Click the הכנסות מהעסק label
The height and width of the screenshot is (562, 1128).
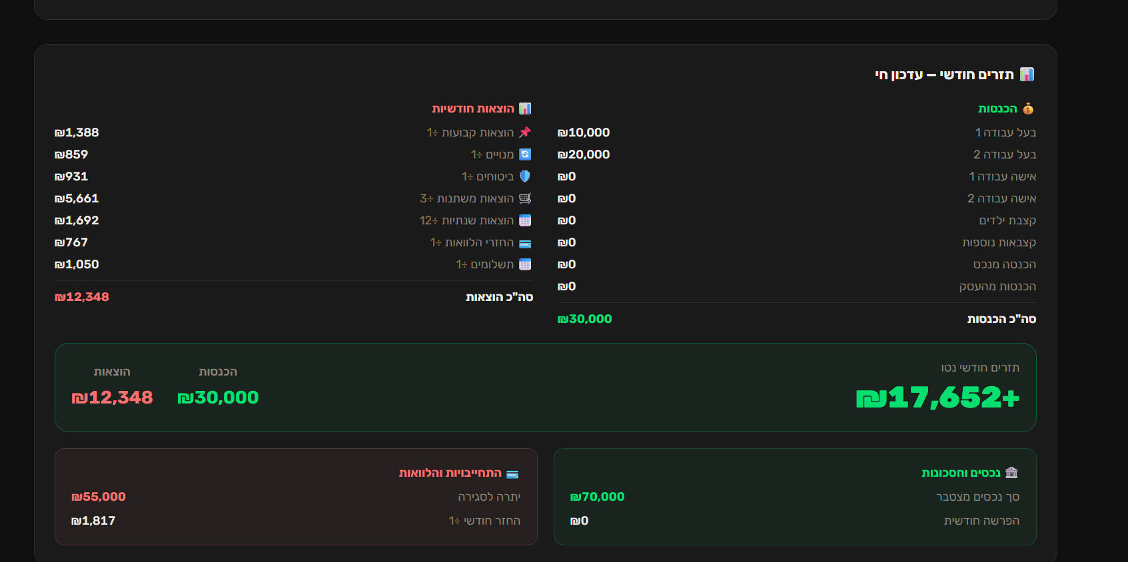coord(997,286)
